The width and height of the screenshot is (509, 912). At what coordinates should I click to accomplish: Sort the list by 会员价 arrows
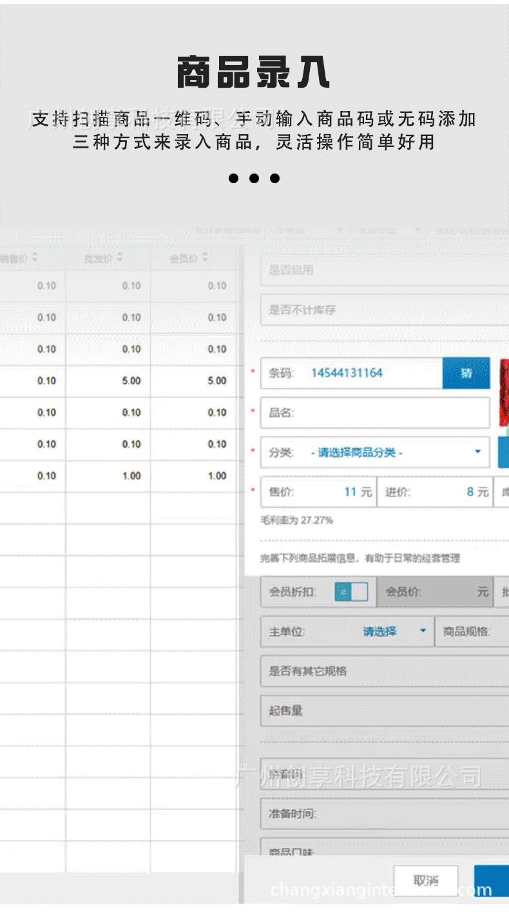click(x=205, y=258)
